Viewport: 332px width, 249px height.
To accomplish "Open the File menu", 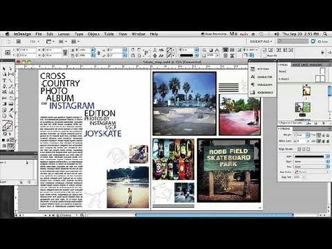I will (39, 34).
